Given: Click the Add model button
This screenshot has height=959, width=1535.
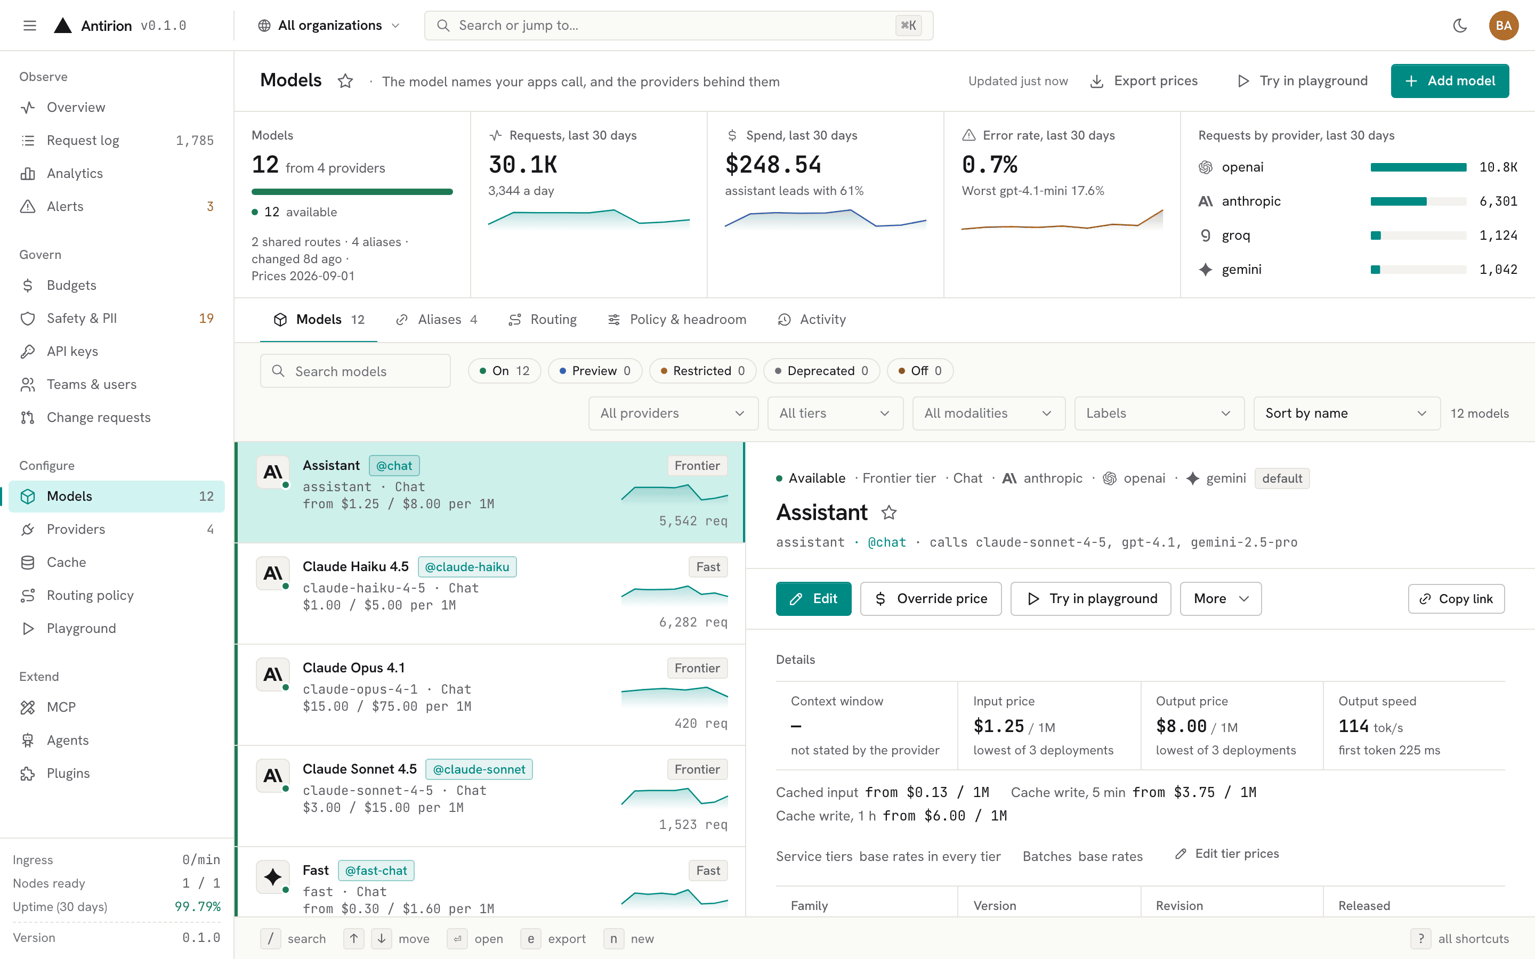Looking at the screenshot, I should 1449,81.
